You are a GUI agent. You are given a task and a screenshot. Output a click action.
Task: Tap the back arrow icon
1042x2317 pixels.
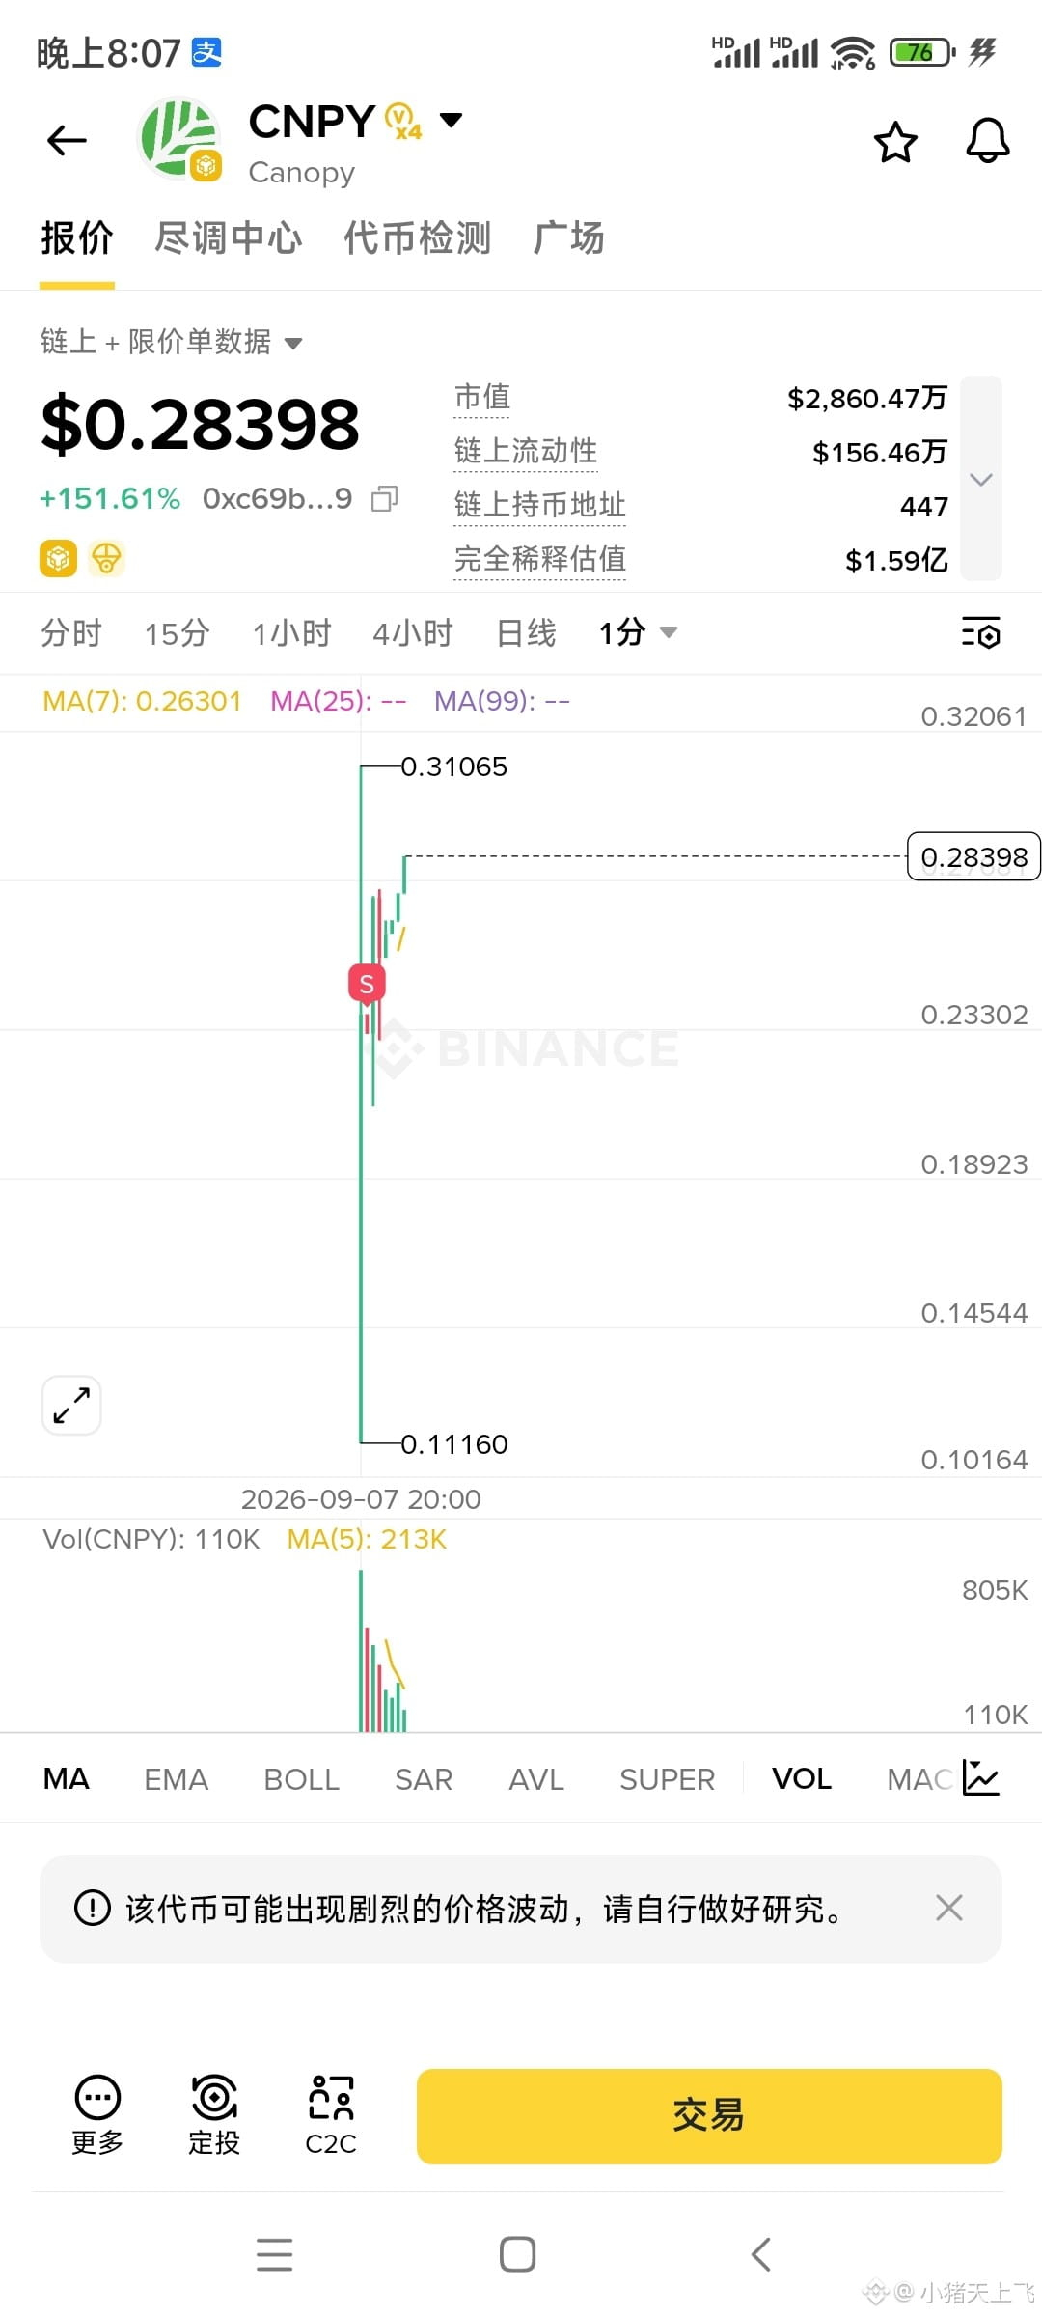(67, 141)
